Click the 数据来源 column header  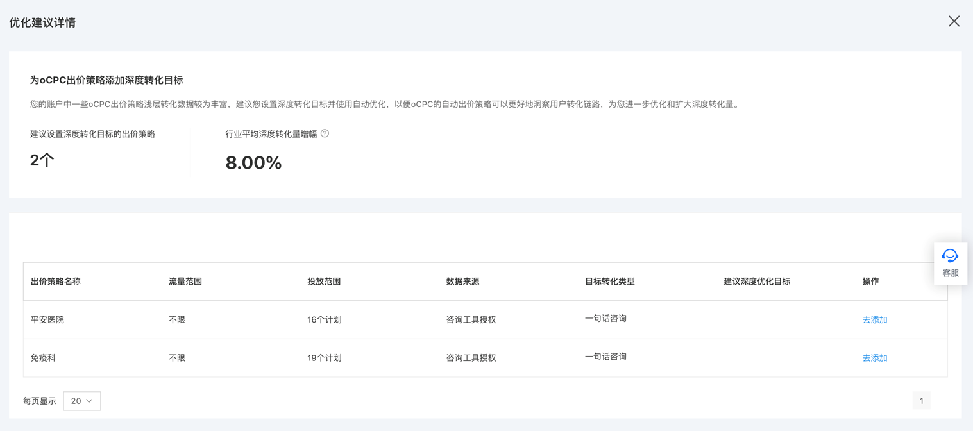tap(462, 282)
